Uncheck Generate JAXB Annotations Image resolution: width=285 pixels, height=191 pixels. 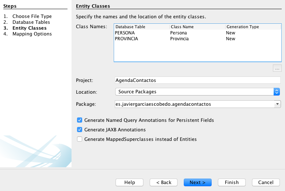pyautogui.click(x=80, y=130)
